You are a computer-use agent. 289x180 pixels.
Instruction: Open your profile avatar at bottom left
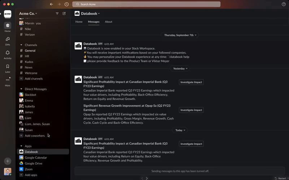pyautogui.click(x=8, y=172)
